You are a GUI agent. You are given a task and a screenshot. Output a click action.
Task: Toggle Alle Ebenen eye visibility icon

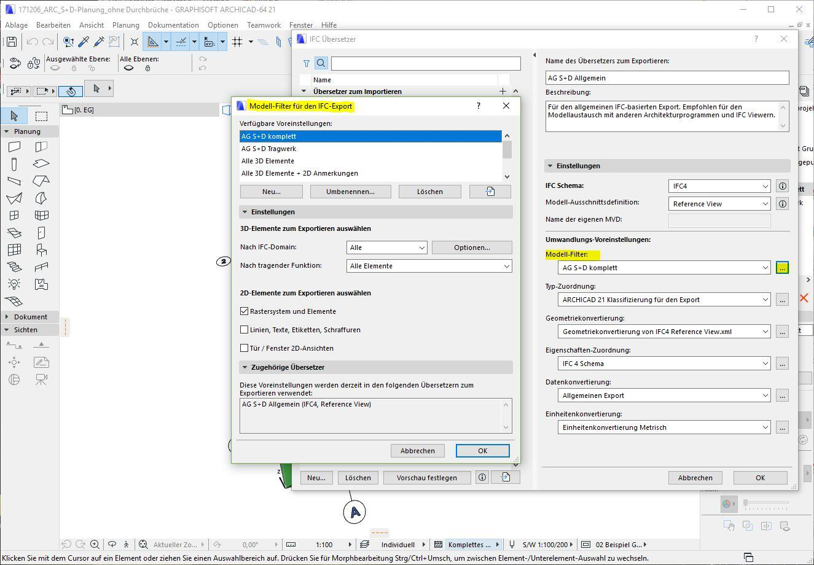pos(128,68)
